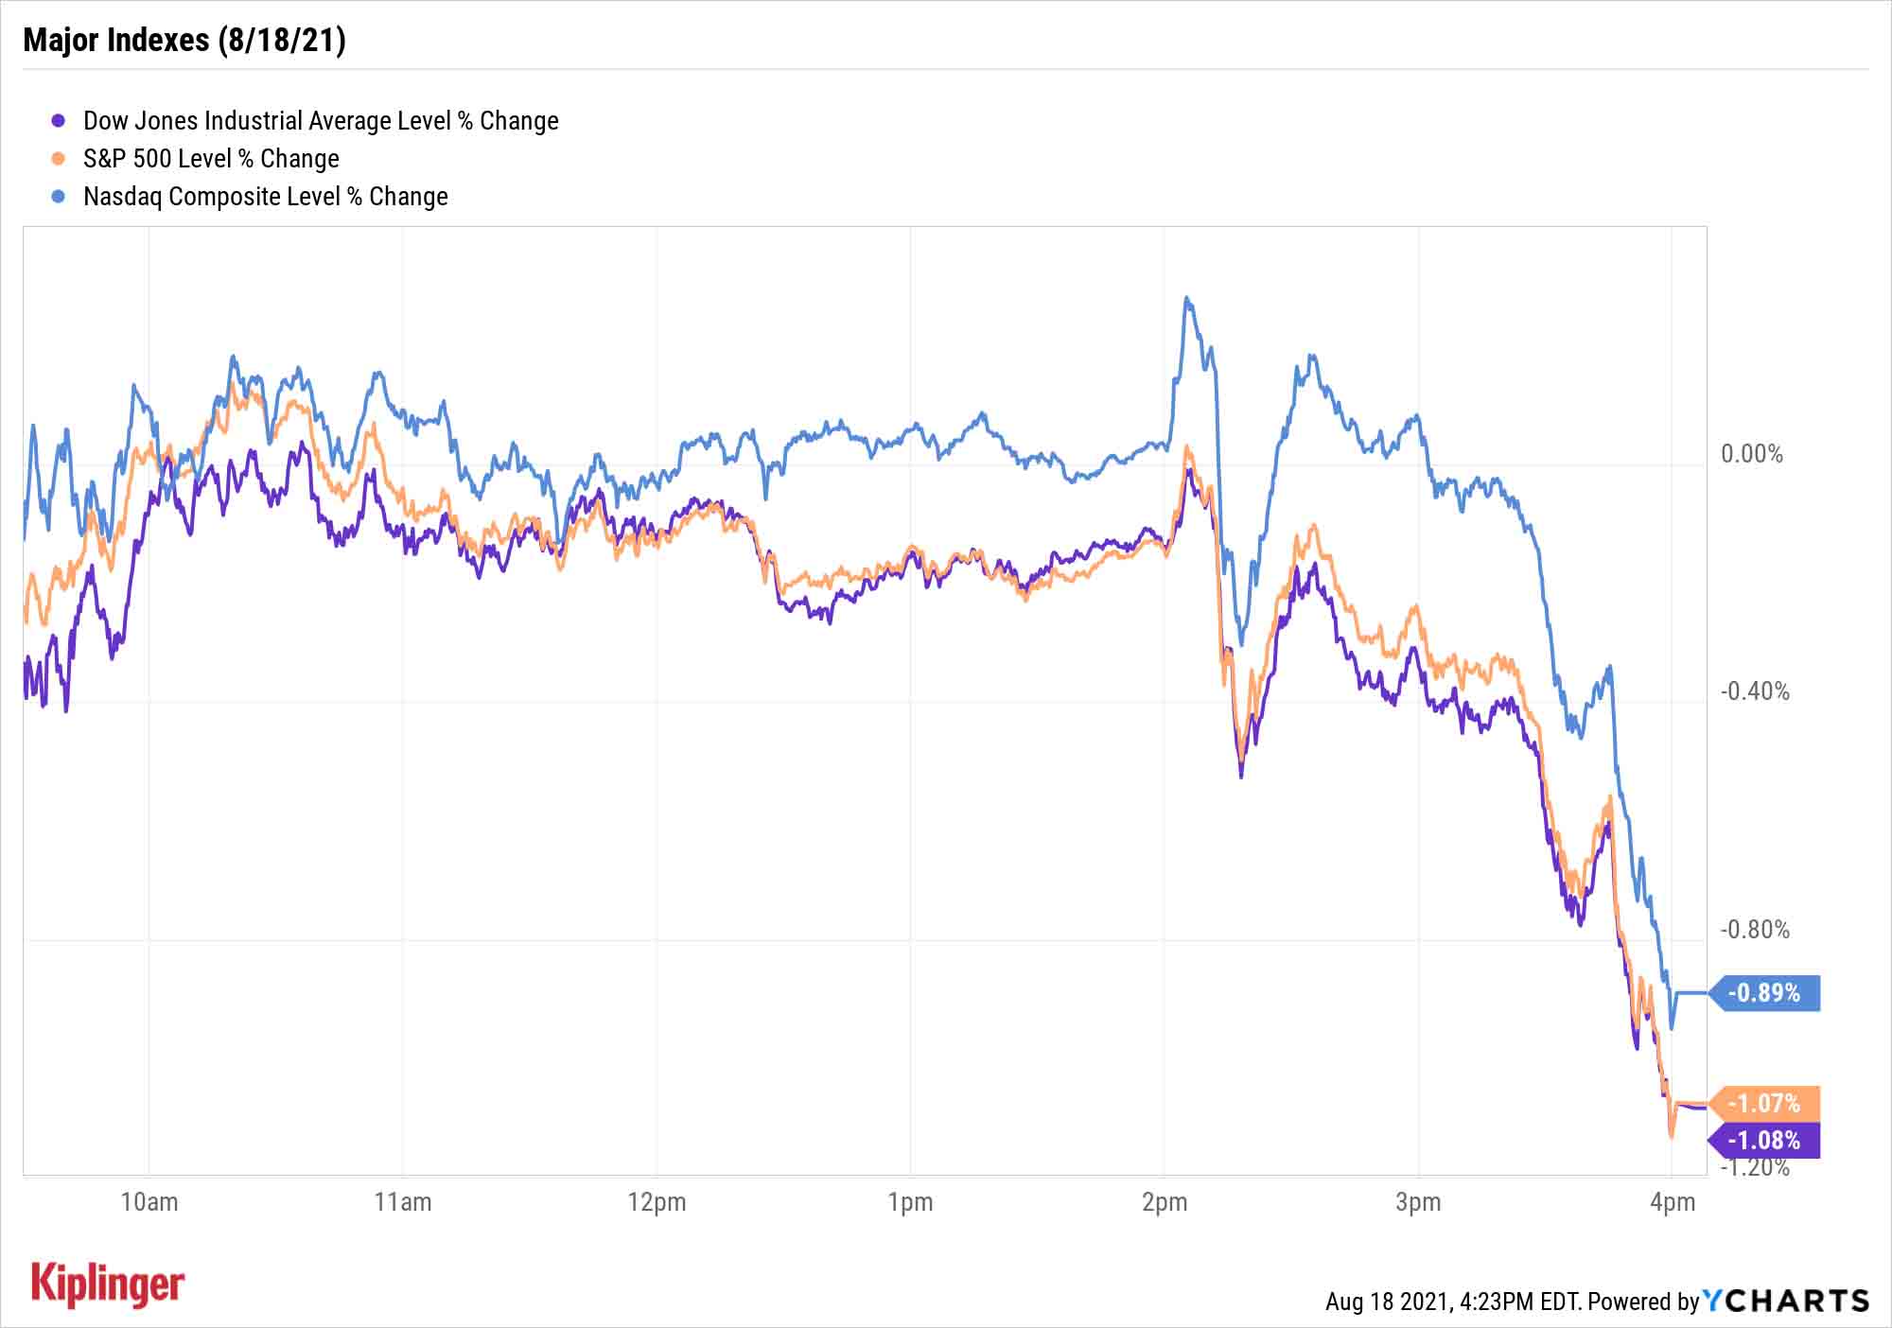
Task: Click the purple -1.08% value tag
Action: (x=1765, y=1140)
